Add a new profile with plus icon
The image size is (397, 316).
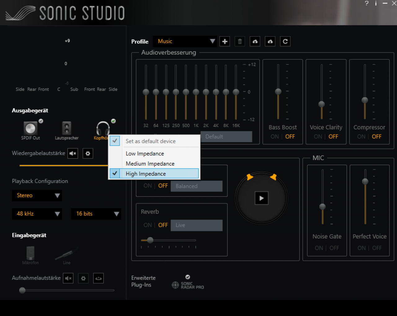tap(225, 41)
